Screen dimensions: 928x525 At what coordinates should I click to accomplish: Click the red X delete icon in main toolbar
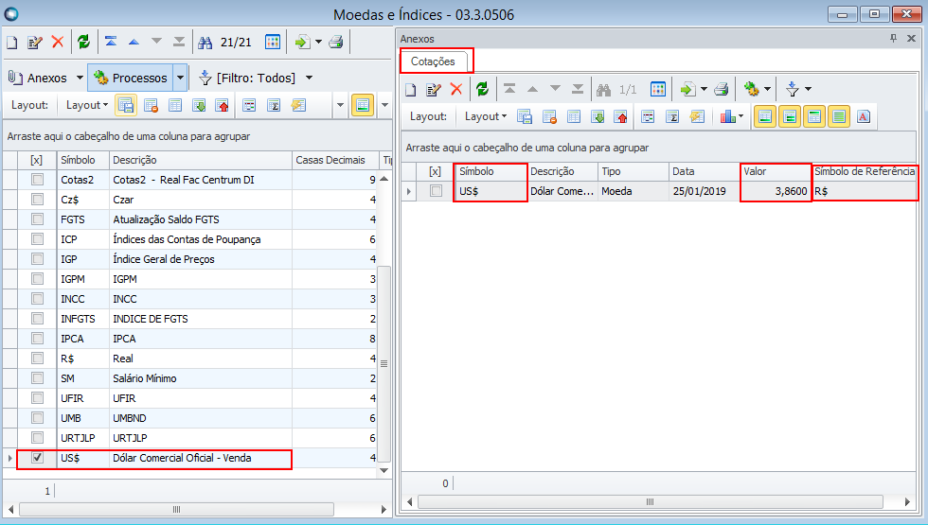[x=58, y=42]
